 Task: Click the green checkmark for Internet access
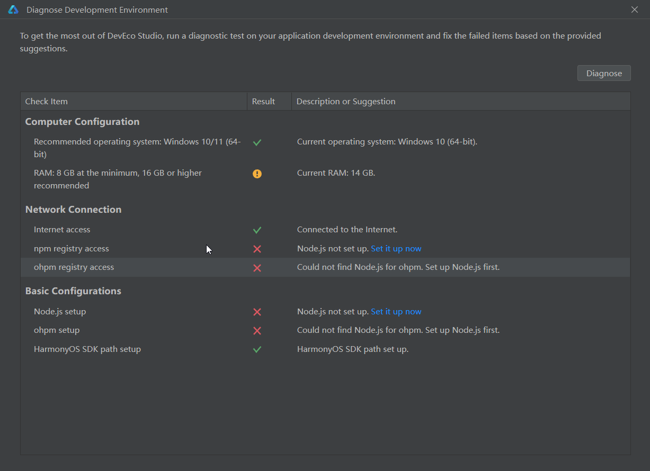257,230
